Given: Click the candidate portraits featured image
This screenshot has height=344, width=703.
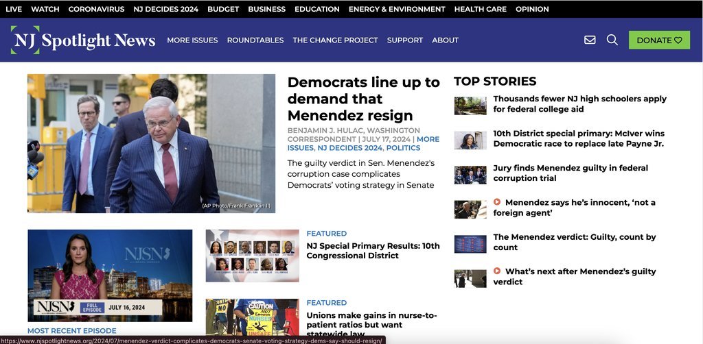Looking at the screenshot, I should pos(253,256).
